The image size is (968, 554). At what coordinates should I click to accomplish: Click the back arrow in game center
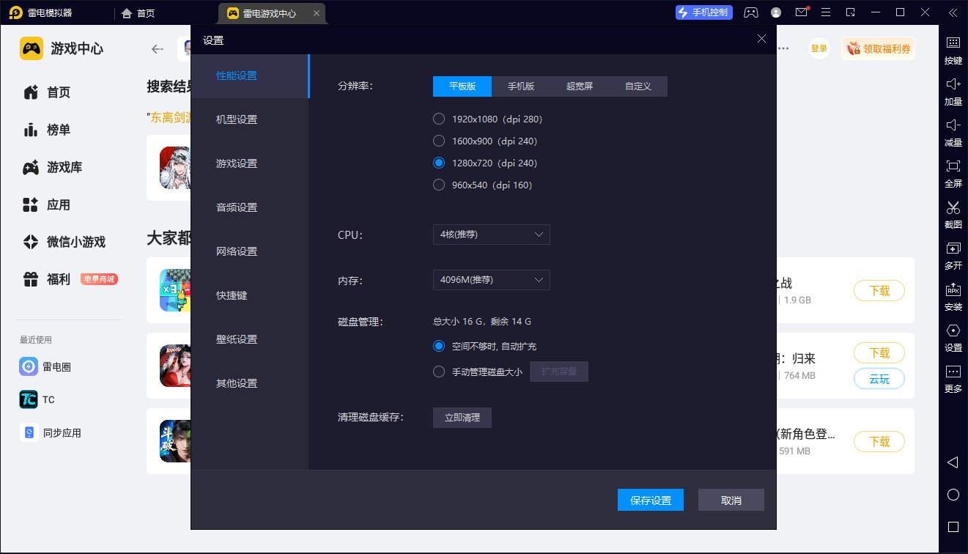157,49
